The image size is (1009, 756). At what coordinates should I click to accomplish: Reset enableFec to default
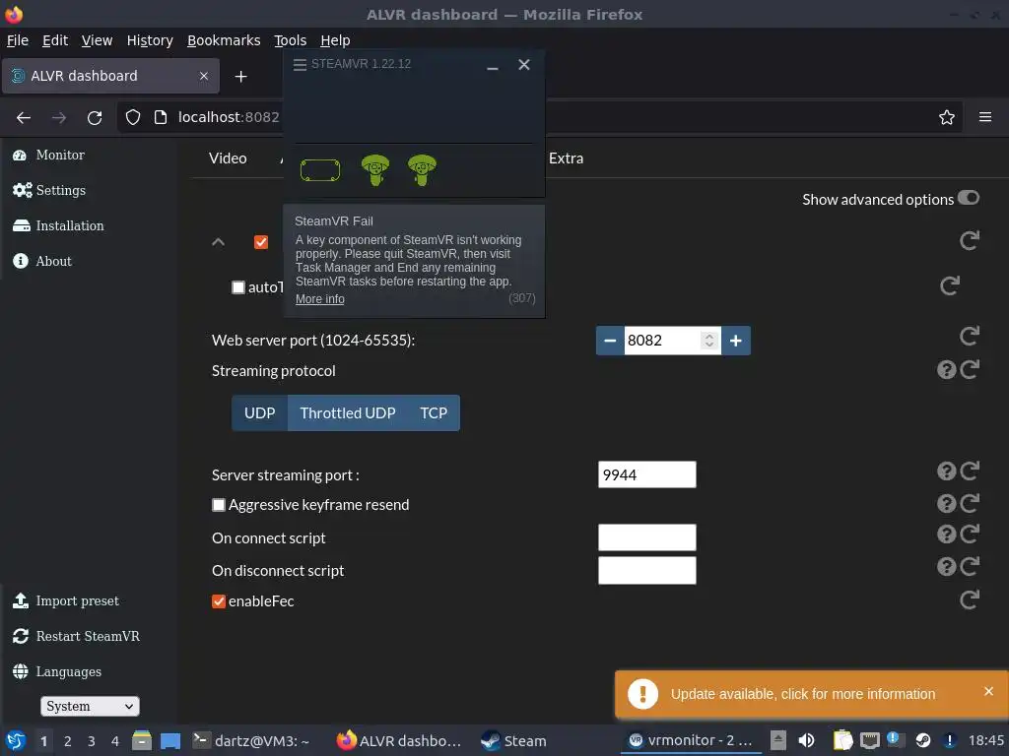point(970,599)
